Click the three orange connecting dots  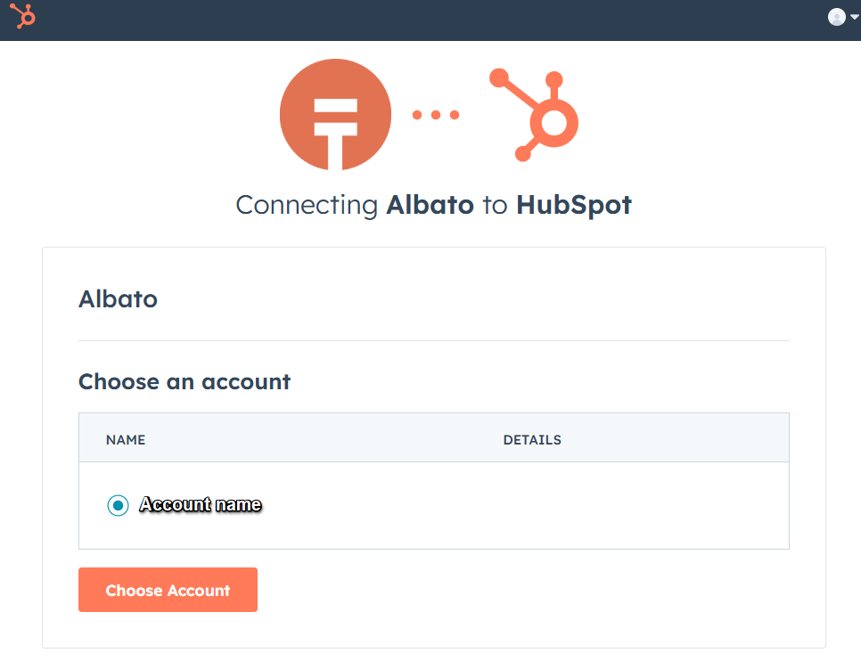click(436, 115)
